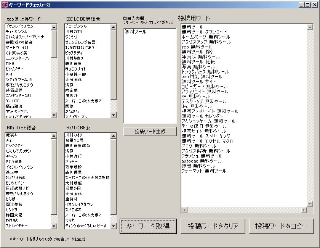Click 年賀状 無料ツール line in 投稿用ワード
This screenshot has height=248, width=320.
click(201, 56)
